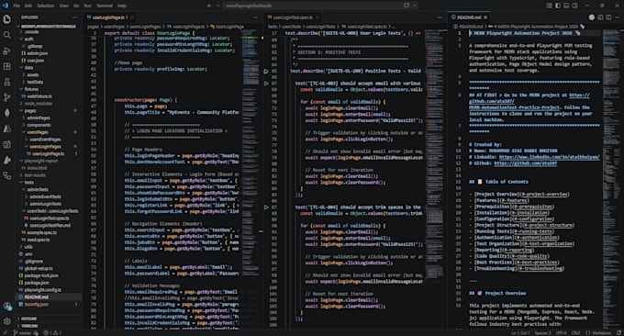The image size is (624, 336).
Task: Open package.json in the Explorer
Action: pos(37,283)
